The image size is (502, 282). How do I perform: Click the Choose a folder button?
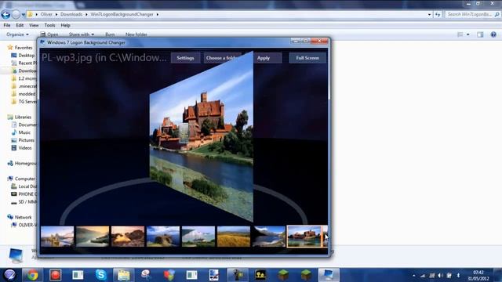(x=222, y=58)
